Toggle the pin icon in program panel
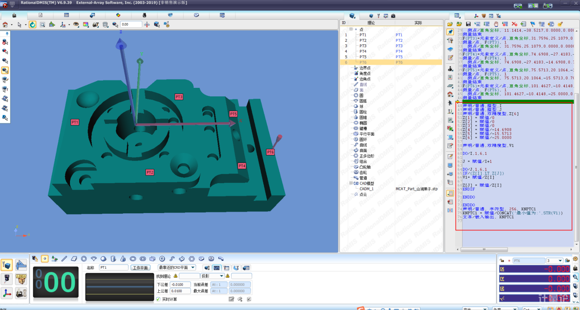This screenshot has height=310, width=580. [450, 32]
